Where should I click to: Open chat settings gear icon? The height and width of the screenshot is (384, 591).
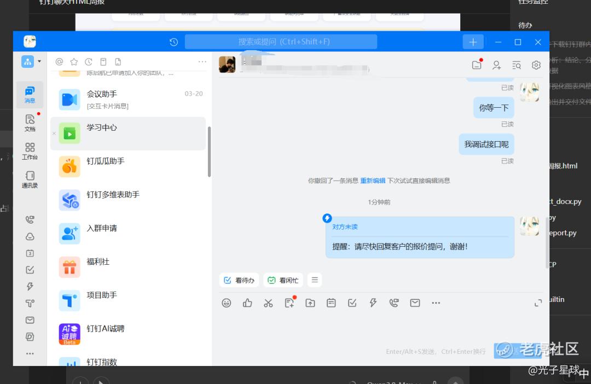click(x=536, y=65)
